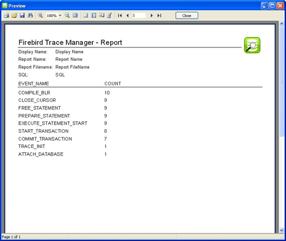Toggle the report outline panel icon
286x241 pixels.
[86, 16]
